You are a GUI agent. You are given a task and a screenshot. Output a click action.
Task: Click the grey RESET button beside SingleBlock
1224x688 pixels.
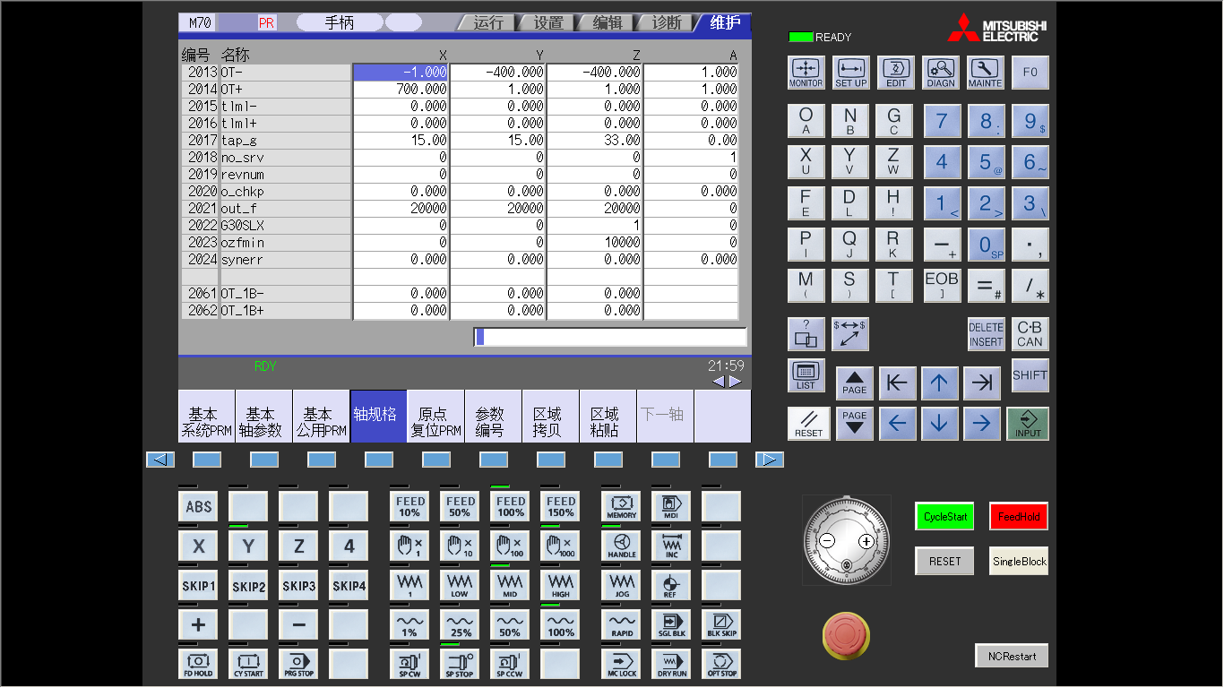tap(944, 562)
